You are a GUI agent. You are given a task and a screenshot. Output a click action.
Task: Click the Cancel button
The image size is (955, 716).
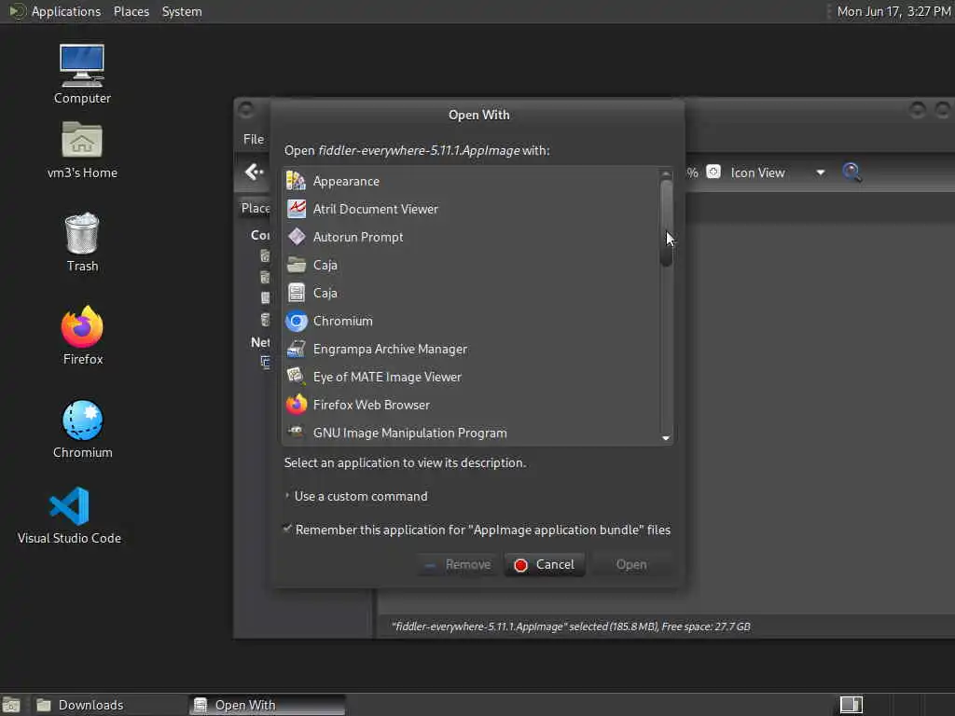coord(545,564)
